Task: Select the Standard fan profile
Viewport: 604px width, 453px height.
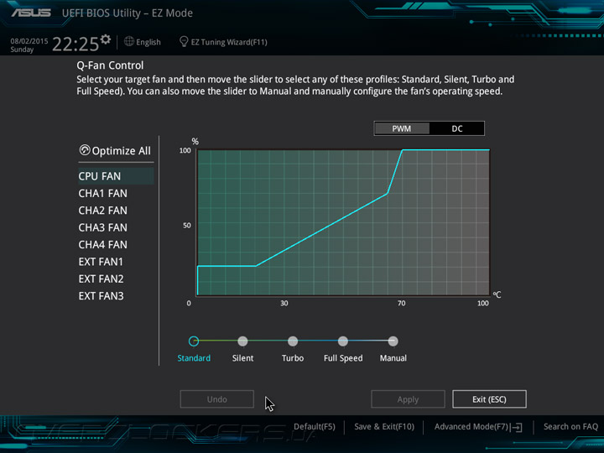Action: point(194,341)
